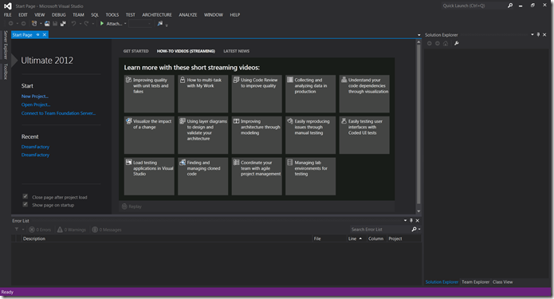Click the Navigate Backward toolbar icon

tap(11, 24)
